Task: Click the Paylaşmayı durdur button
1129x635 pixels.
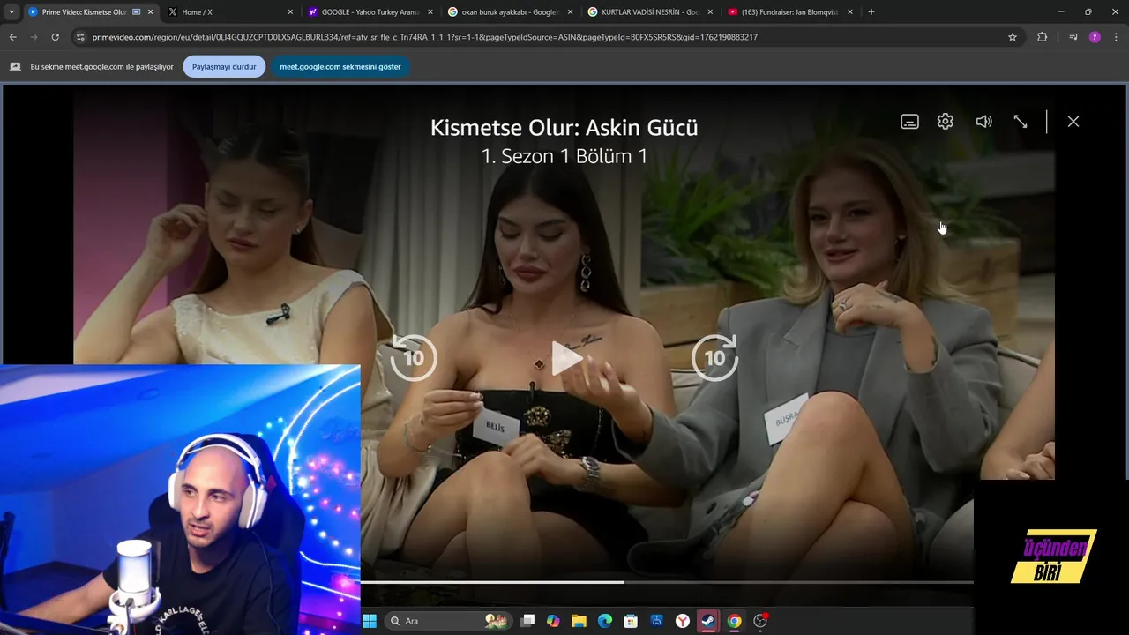Action: pos(224,67)
